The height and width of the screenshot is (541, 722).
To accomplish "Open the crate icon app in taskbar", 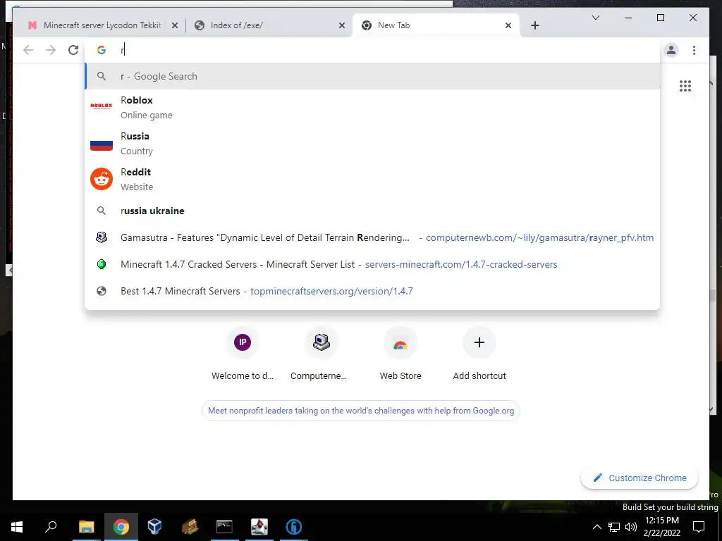I will 190,527.
